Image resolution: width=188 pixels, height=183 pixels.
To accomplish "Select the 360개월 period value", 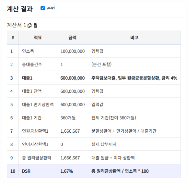I will tap(68, 118).
